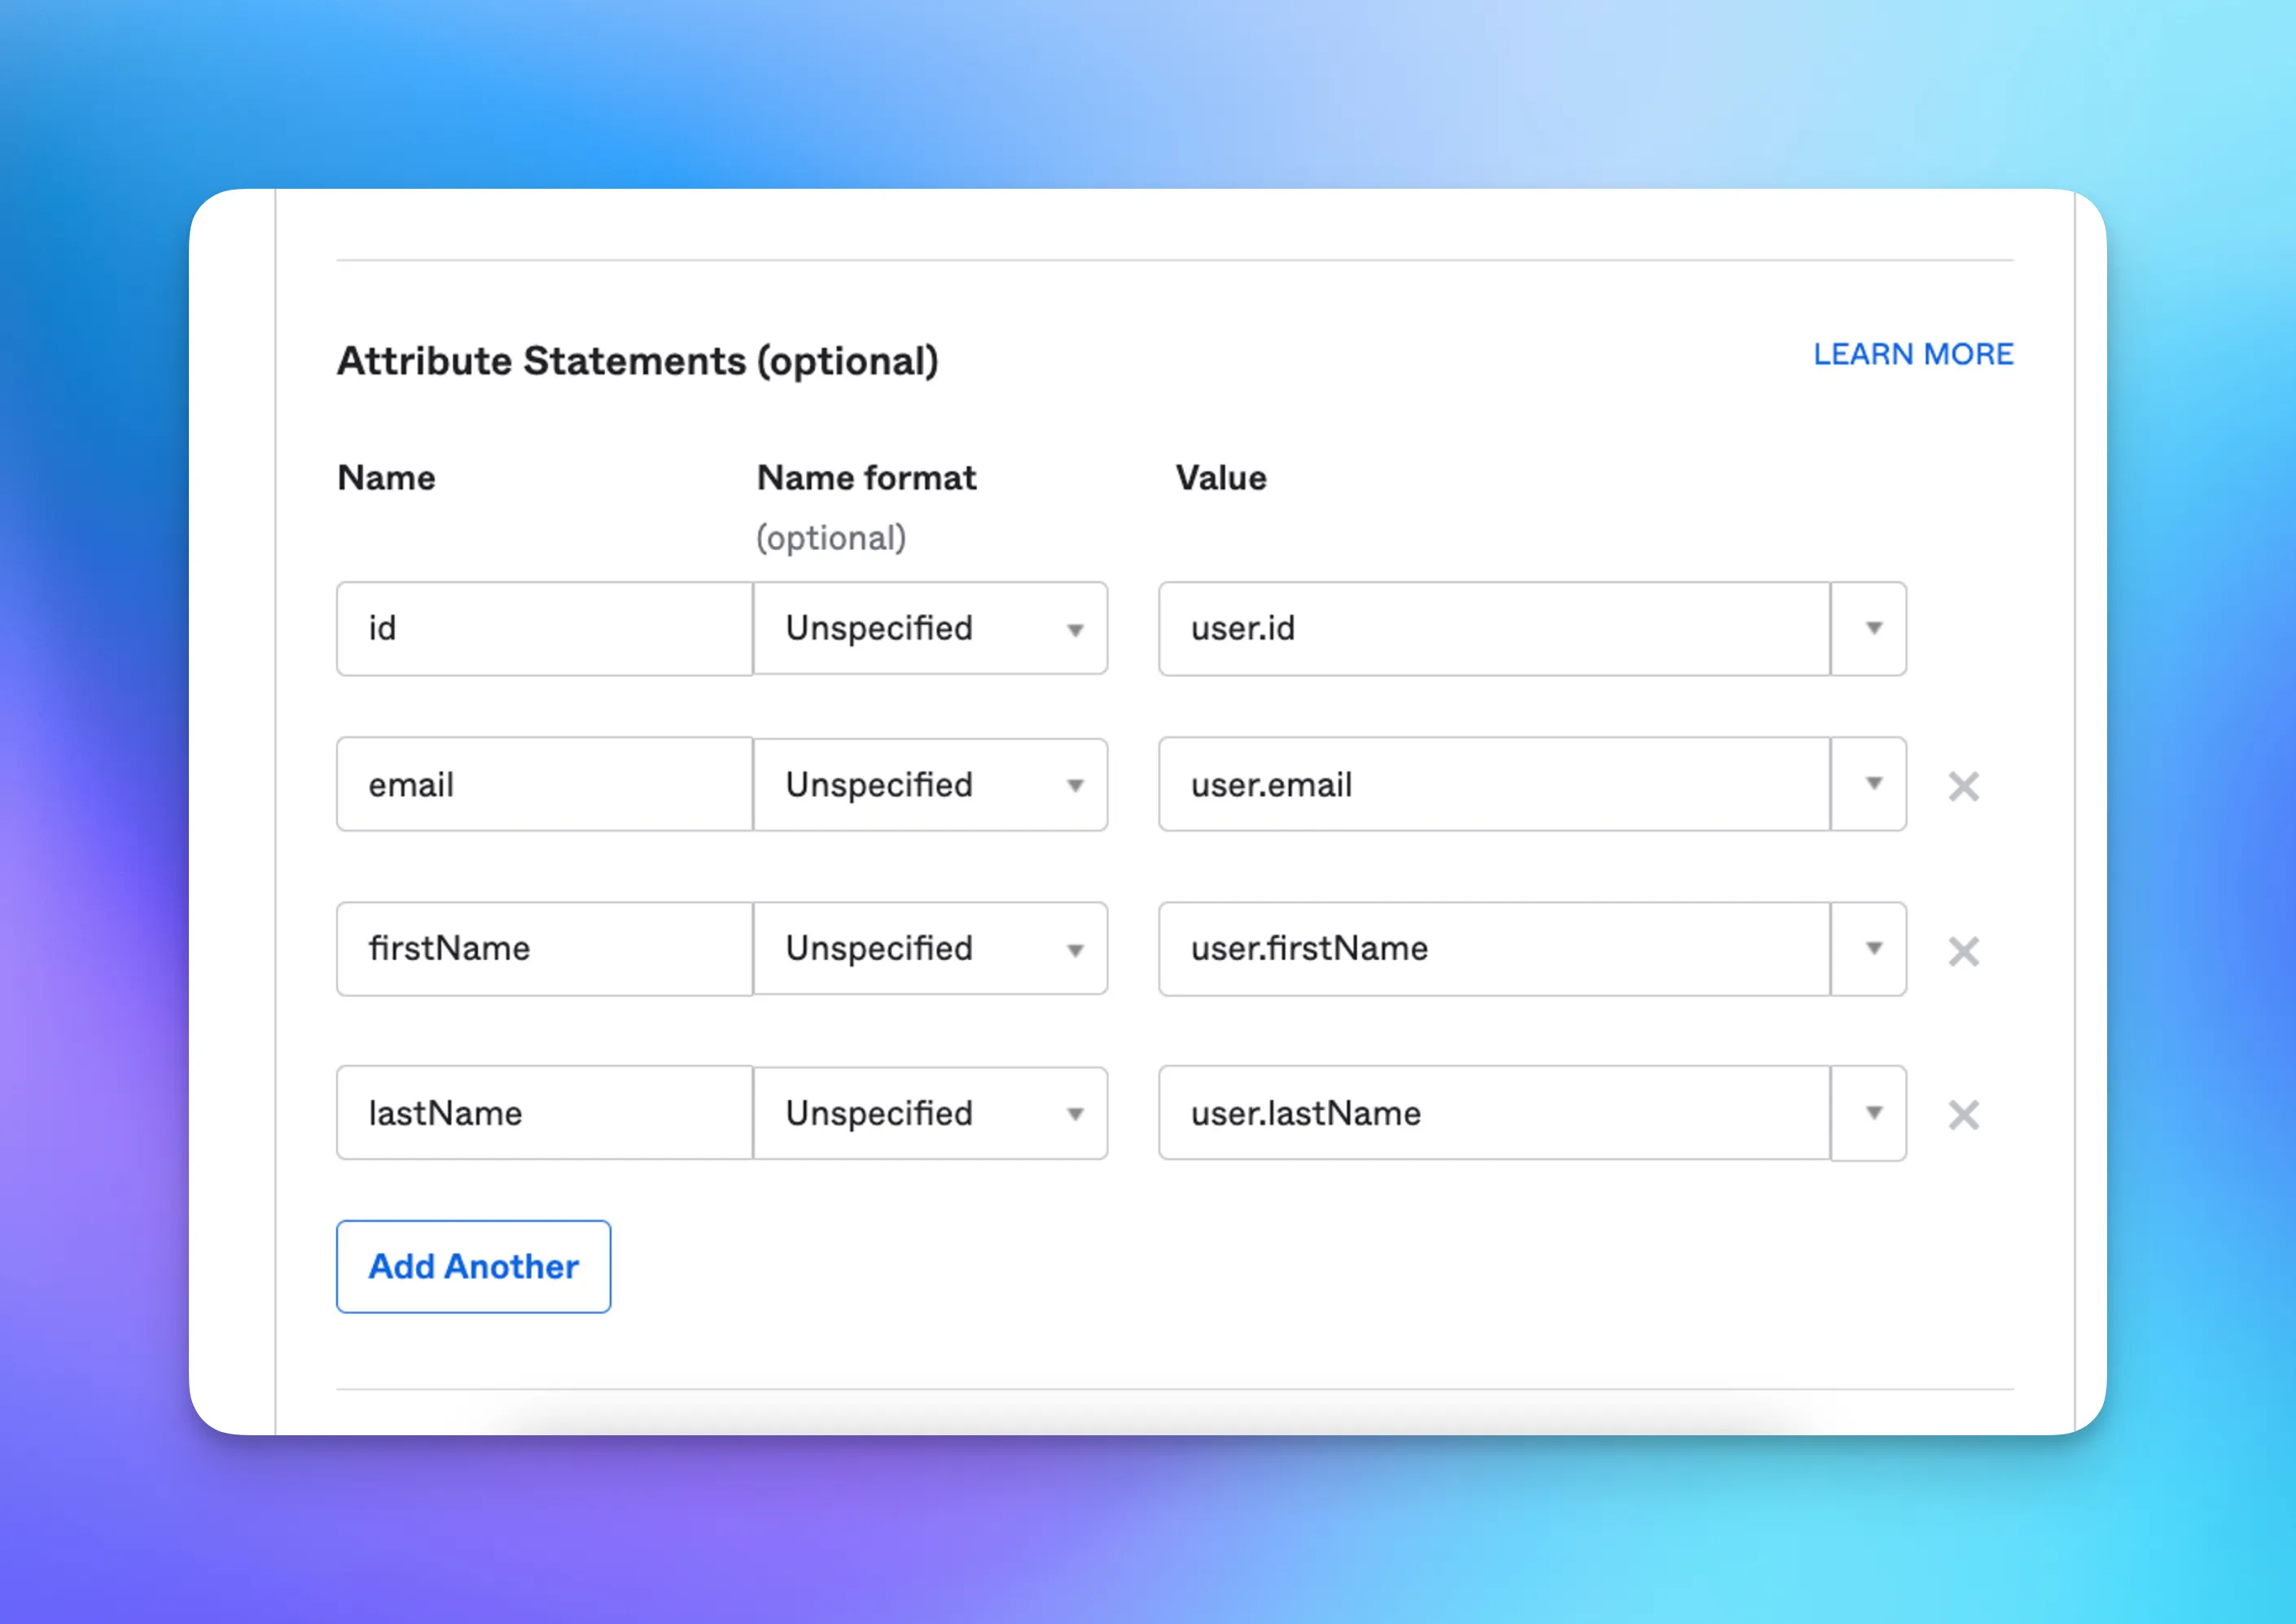Click the Value column label
Viewport: 2296px width, 1624px height.
1220,478
